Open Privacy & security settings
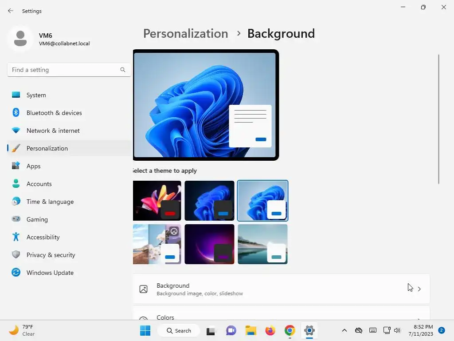 tap(69, 255)
